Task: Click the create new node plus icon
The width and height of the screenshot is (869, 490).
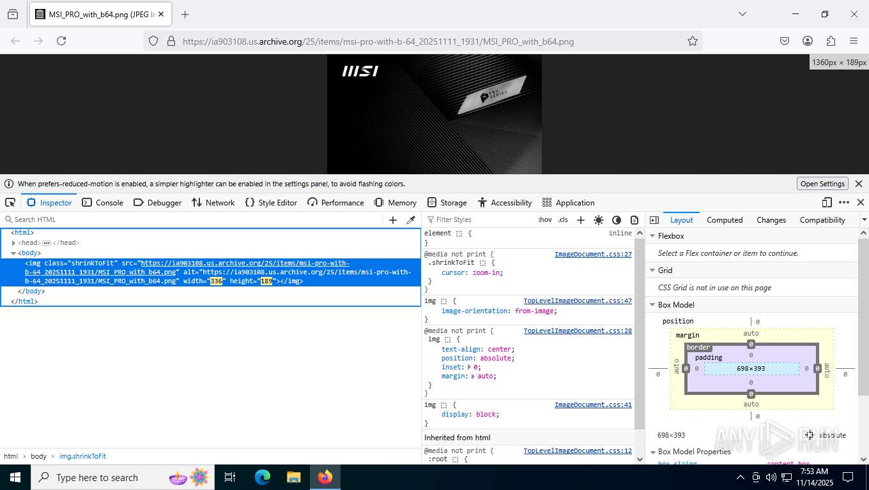Action: click(393, 219)
